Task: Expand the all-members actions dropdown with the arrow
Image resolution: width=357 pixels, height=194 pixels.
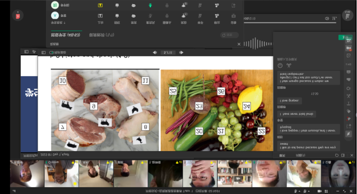Action: [64, 22]
